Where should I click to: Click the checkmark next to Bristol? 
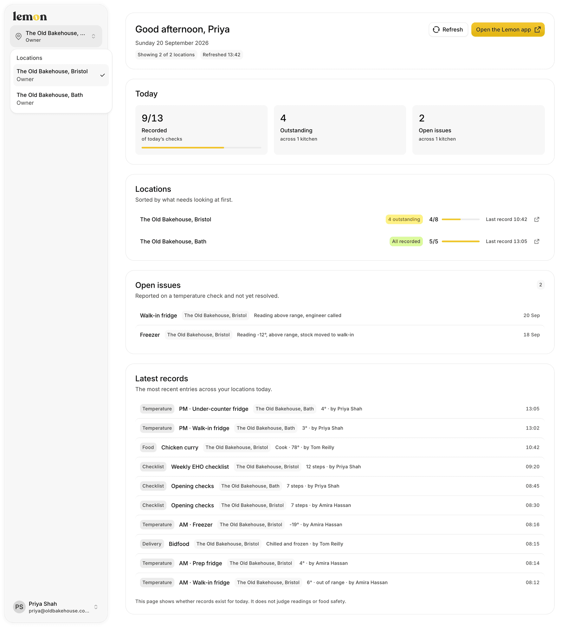(102, 75)
